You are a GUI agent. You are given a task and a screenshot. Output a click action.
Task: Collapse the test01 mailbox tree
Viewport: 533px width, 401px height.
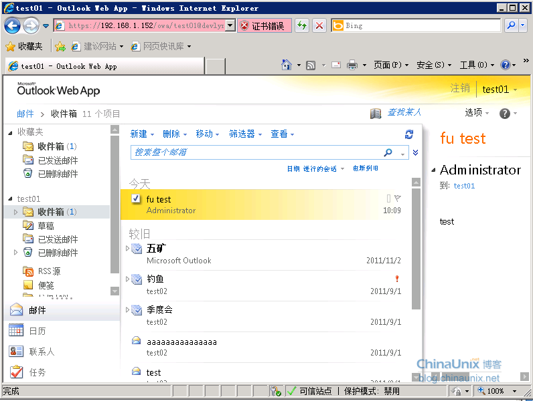click(x=10, y=198)
